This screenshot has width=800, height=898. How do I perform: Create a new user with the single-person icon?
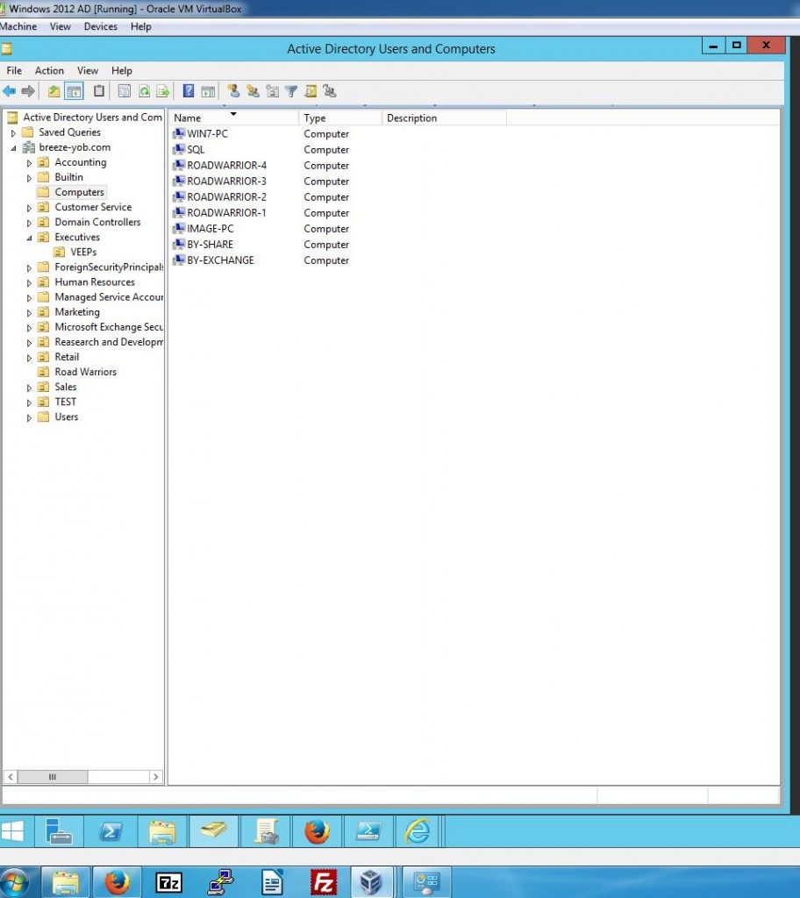pos(233,91)
